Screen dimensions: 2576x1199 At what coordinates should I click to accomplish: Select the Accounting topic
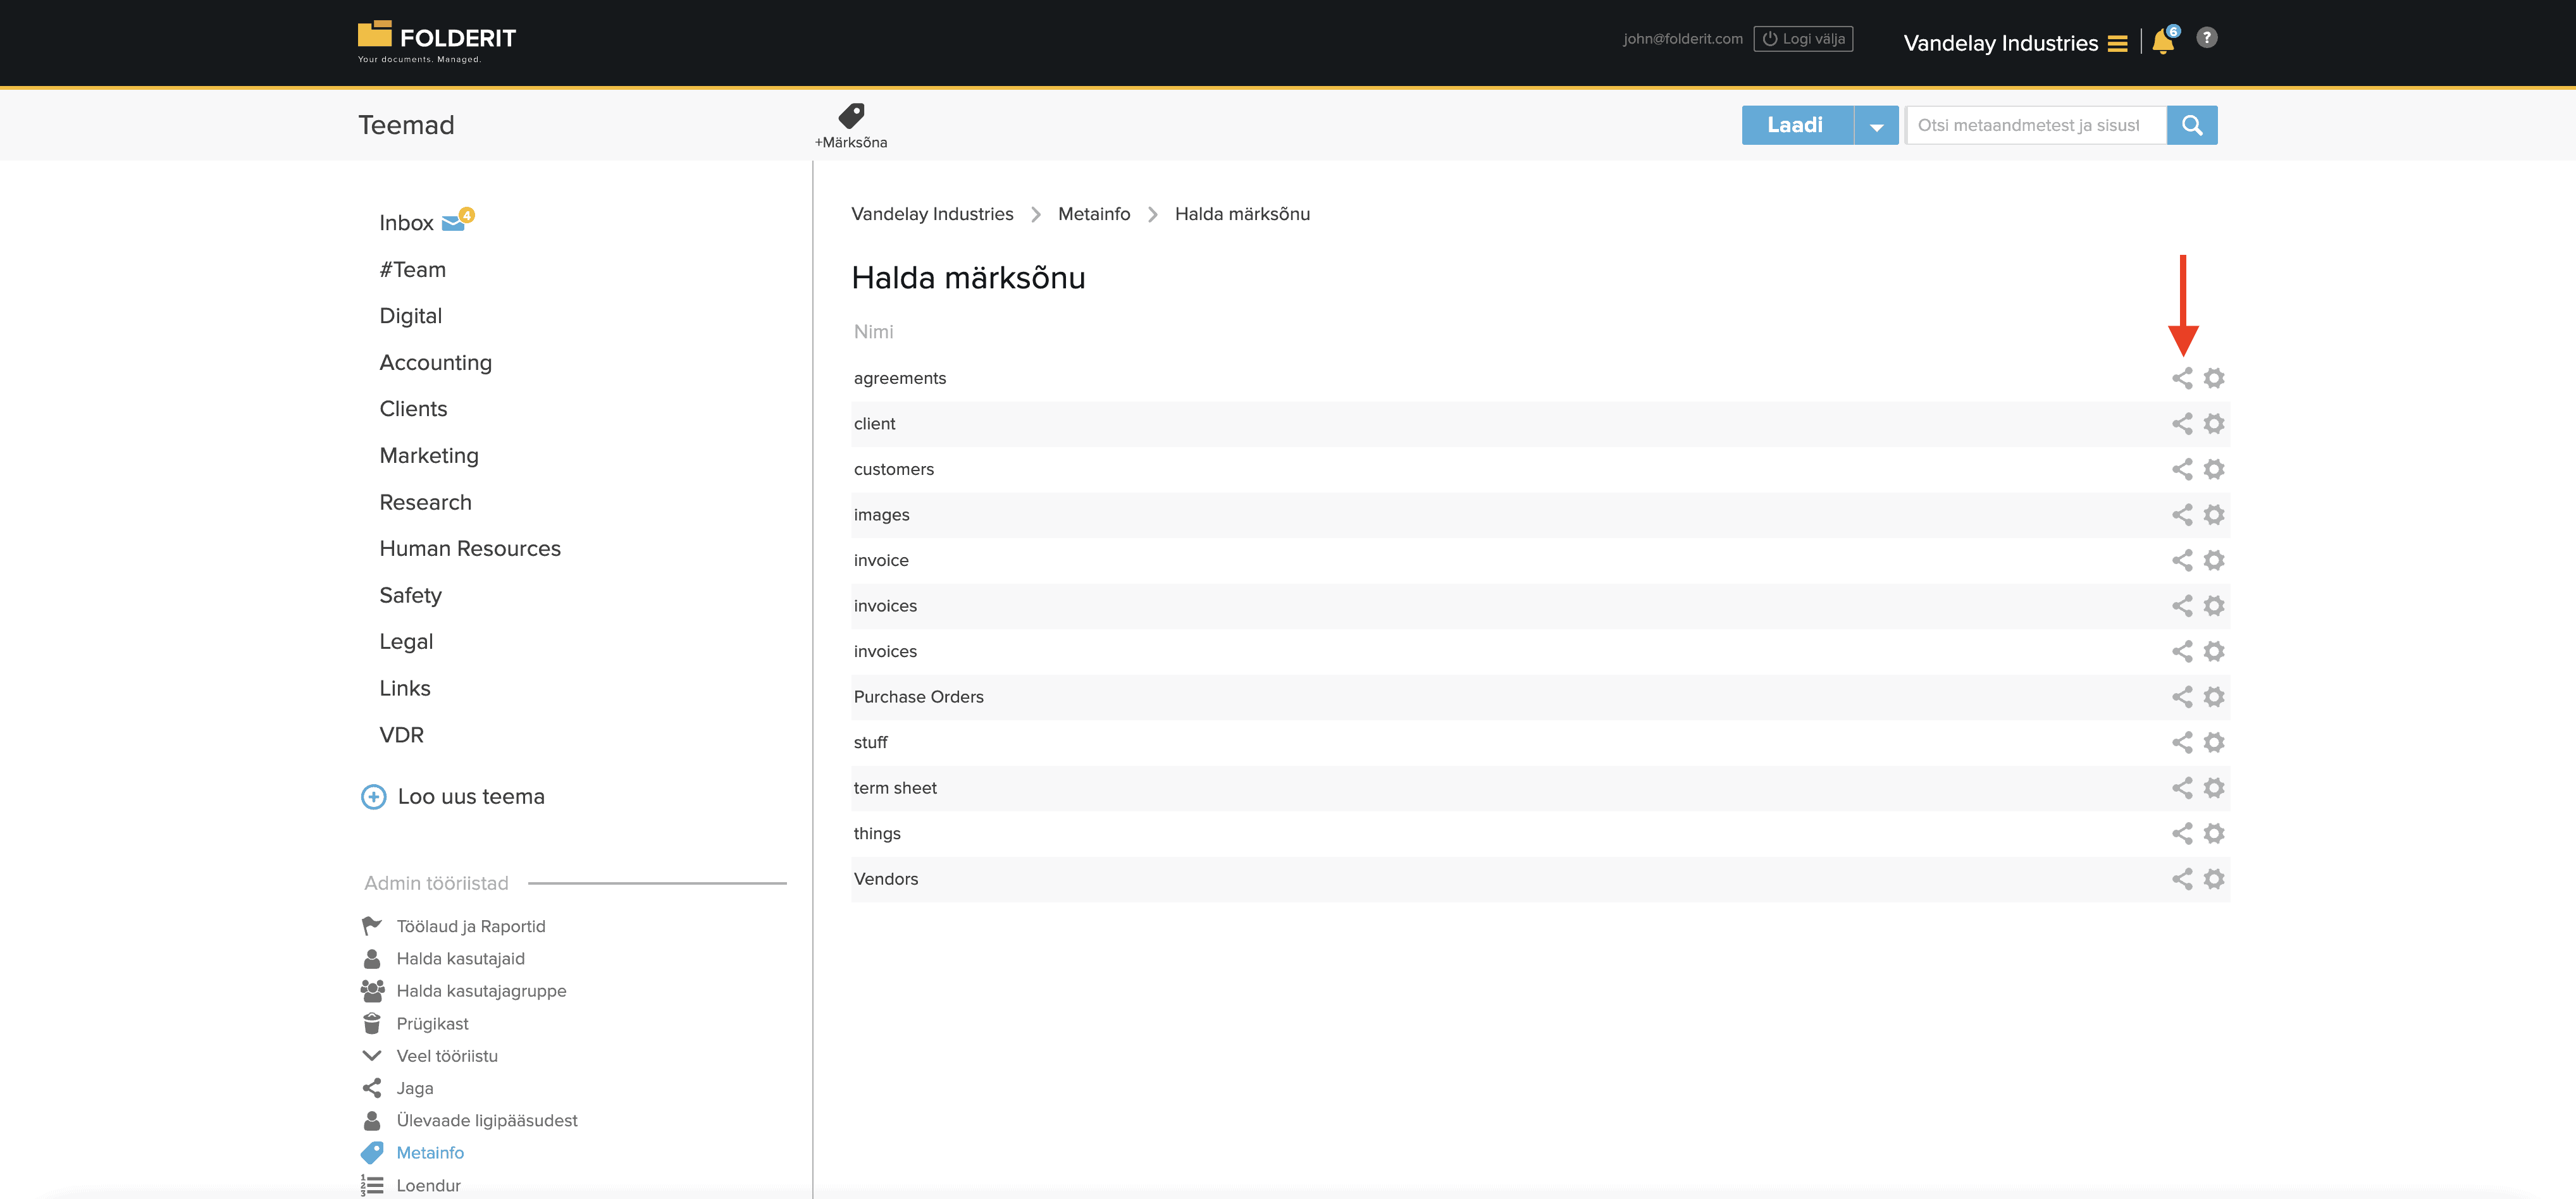pyautogui.click(x=435, y=363)
